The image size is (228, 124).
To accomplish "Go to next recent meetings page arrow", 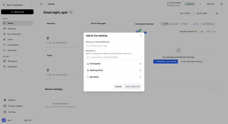I will click(215, 89).
